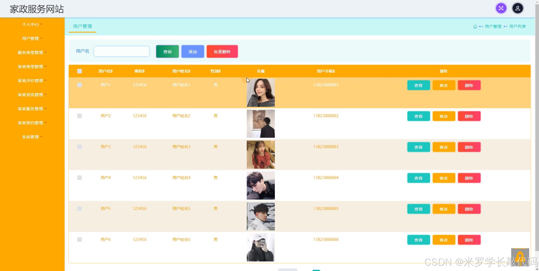Image resolution: width=539 pixels, height=271 pixels.
Task: Check the checkbox for 用户1 row
Action: pos(80,85)
